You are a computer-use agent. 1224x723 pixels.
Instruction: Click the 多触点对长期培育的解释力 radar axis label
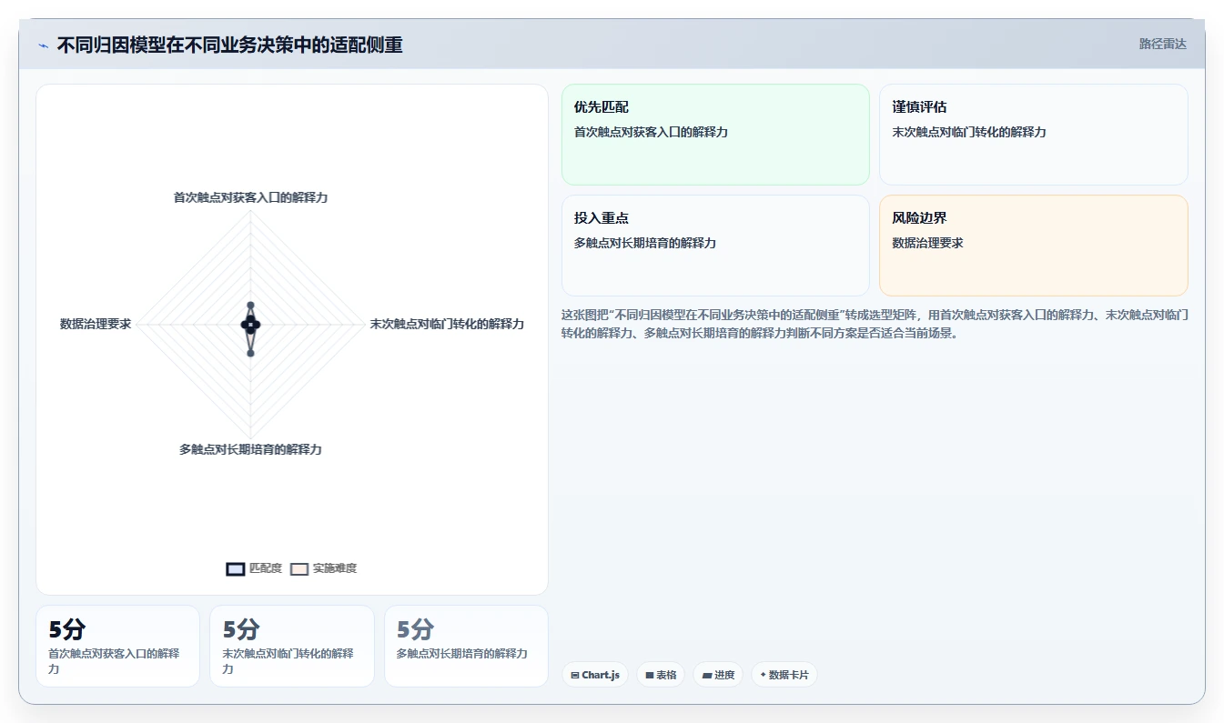[250, 449]
